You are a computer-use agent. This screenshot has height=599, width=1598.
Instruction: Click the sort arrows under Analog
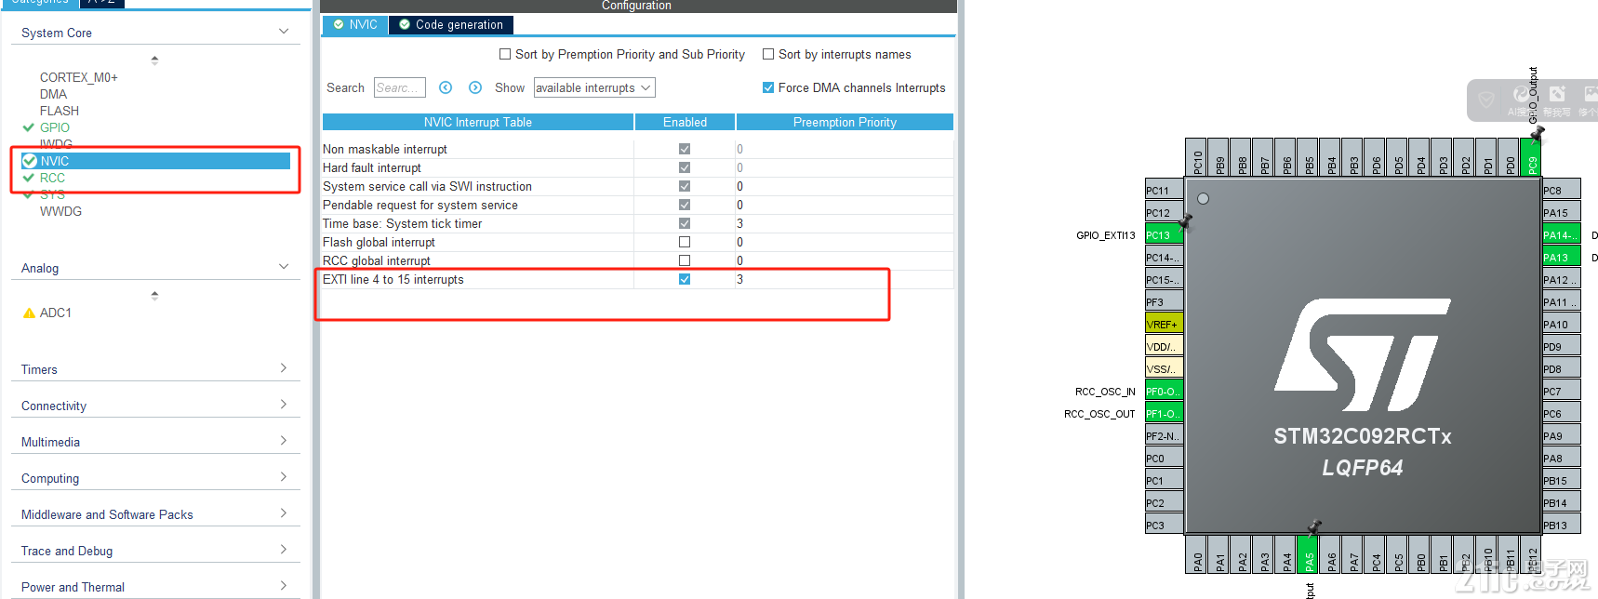[x=154, y=295]
